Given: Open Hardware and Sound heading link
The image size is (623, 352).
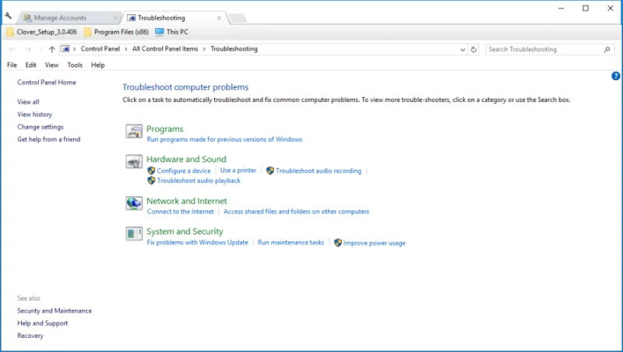Looking at the screenshot, I should coord(186,160).
